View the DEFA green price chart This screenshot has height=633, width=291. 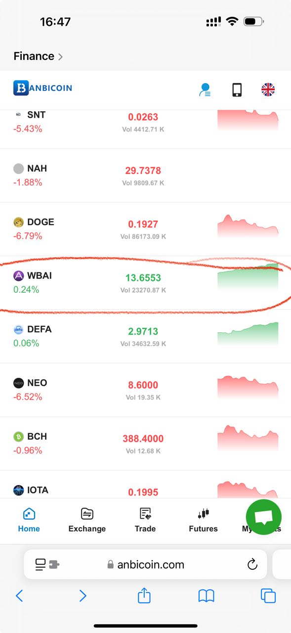pyautogui.click(x=248, y=334)
